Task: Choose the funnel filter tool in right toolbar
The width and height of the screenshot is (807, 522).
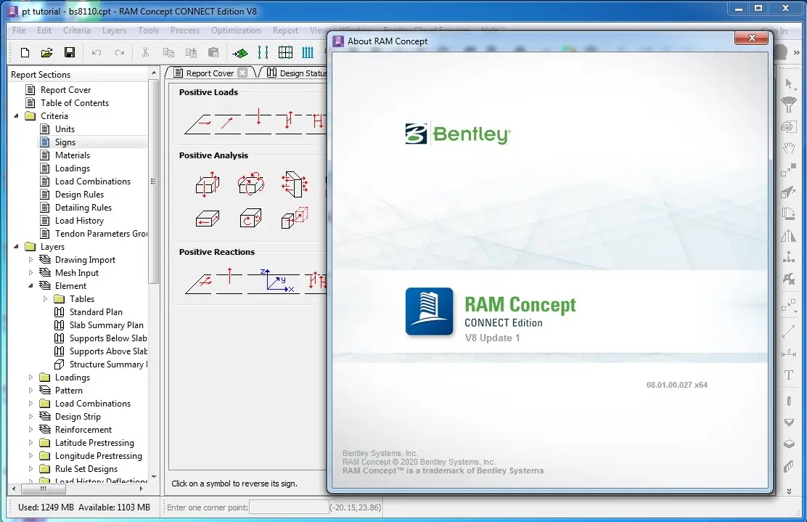Action: (x=788, y=105)
